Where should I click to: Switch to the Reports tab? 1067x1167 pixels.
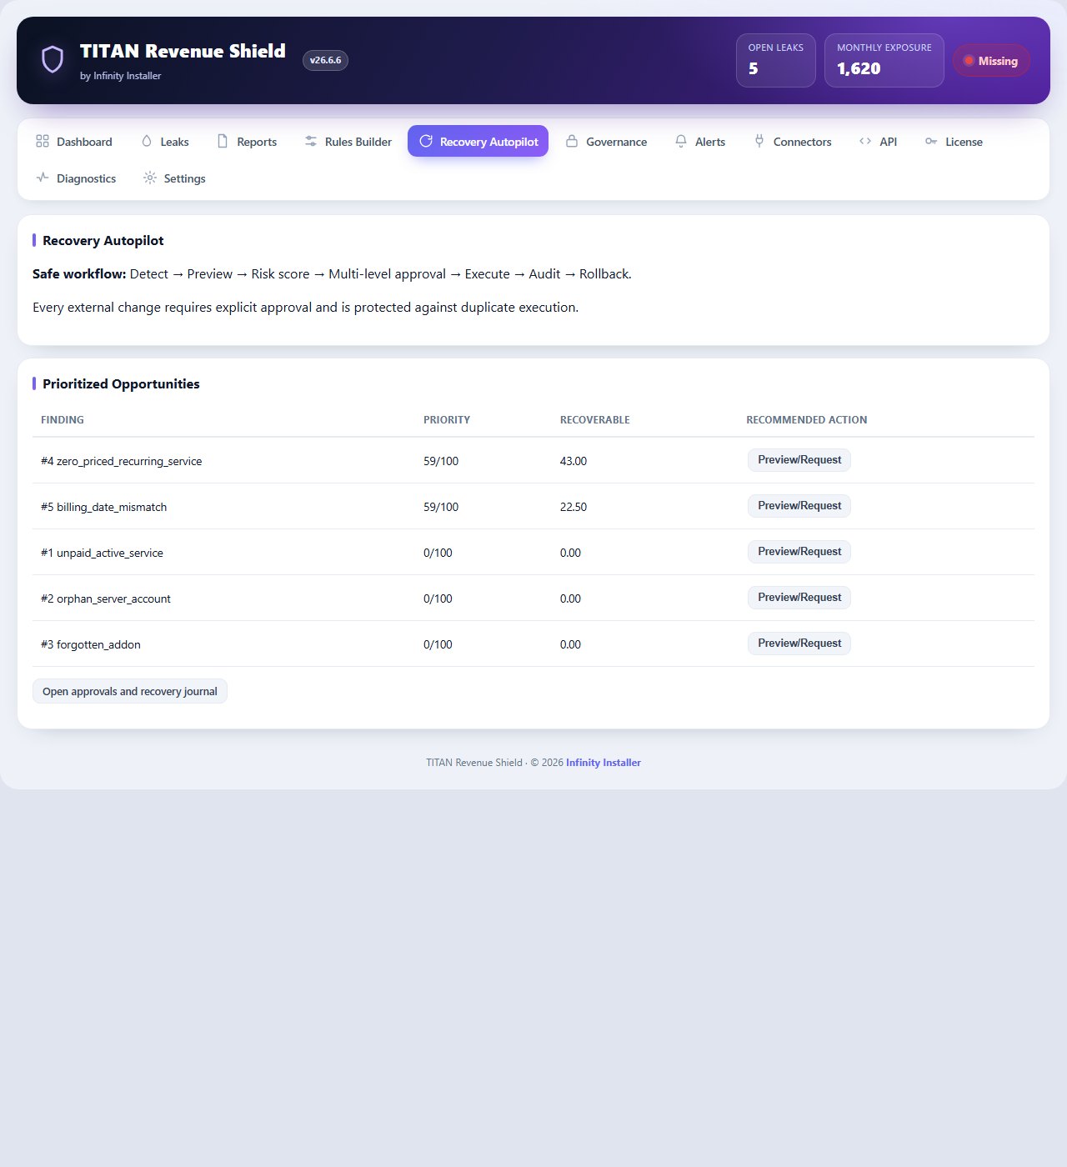tap(247, 142)
